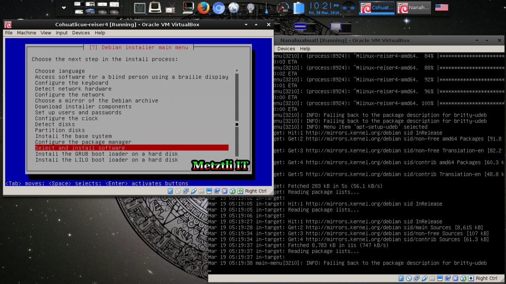Select 'Choose language' installer entry
The image size is (506, 284).
point(60,71)
